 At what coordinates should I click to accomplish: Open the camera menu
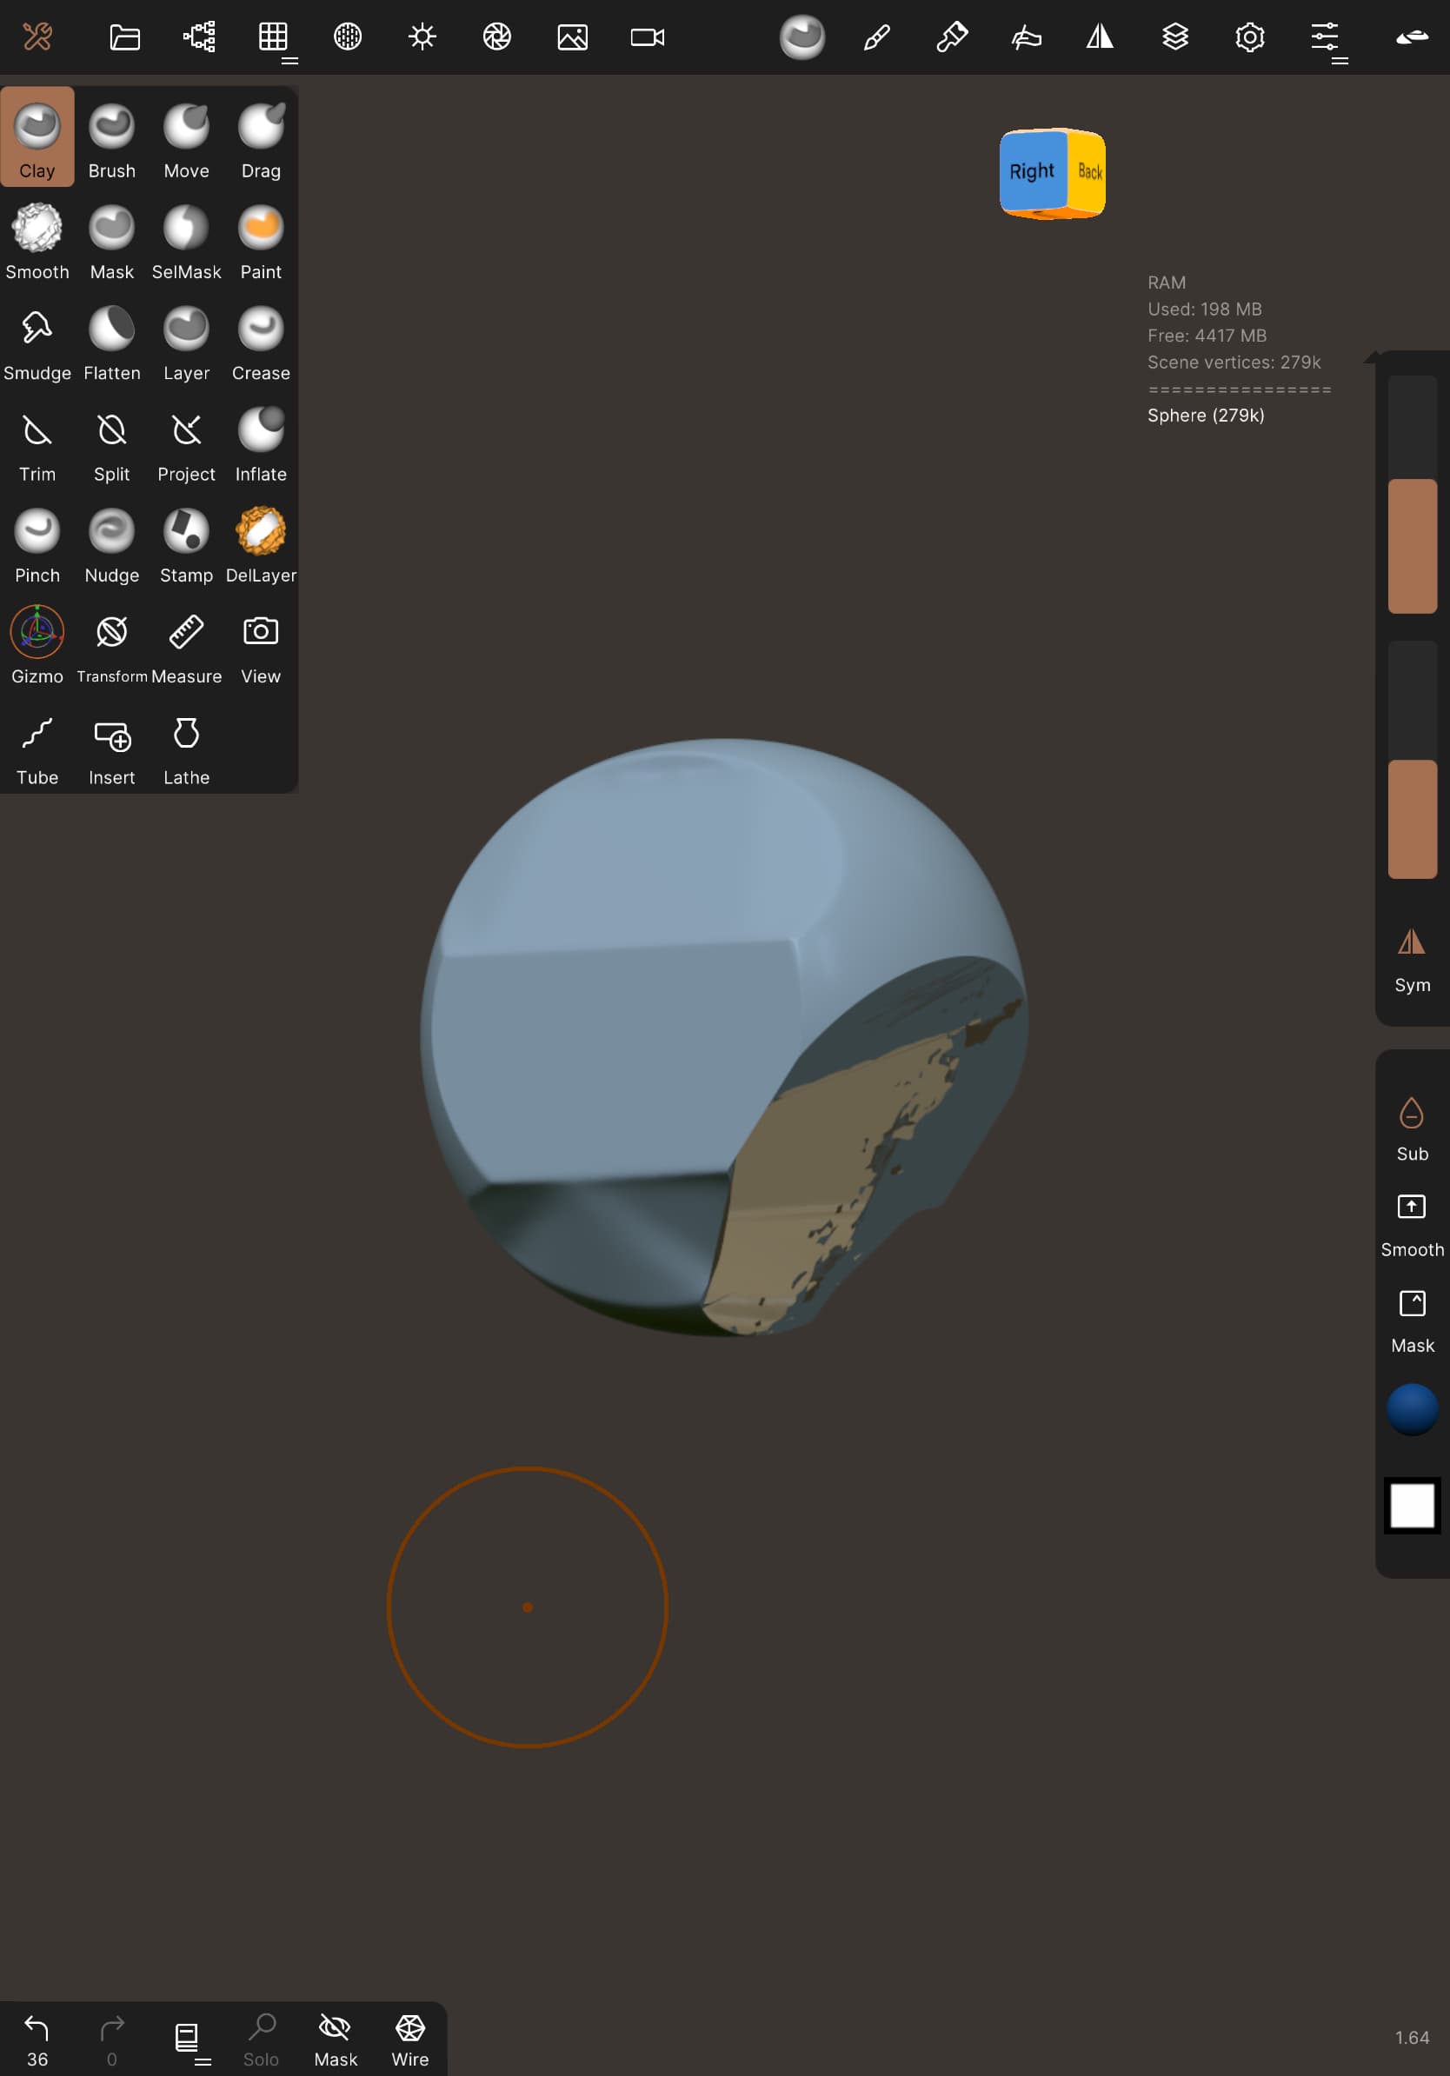[x=648, y=37]
